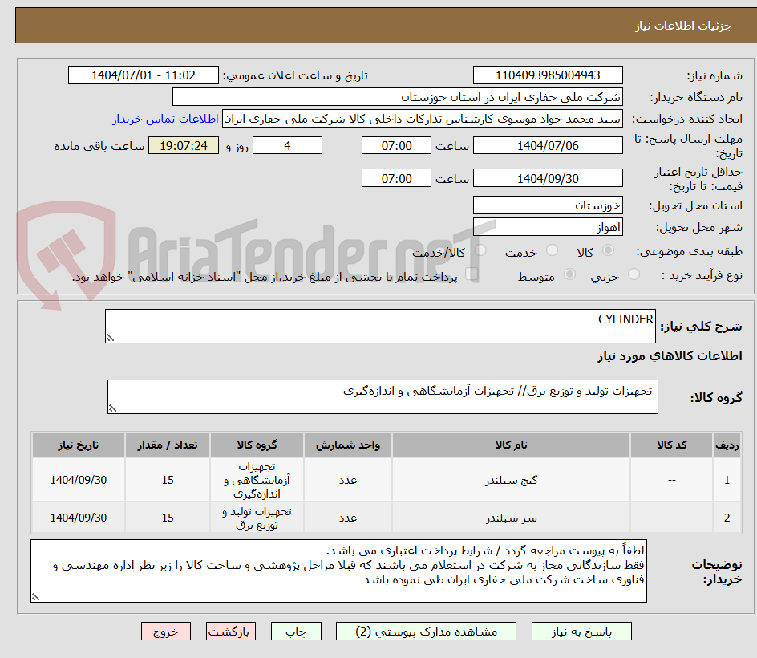Click the بازگشت back button
The height and width of the screenshot is (658, 757).
(x=230, y=632)
